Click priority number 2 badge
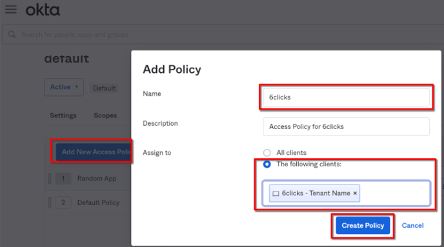The height and width of the screenshot is (247, 444). pyautogui.click(x=63, y=203)
